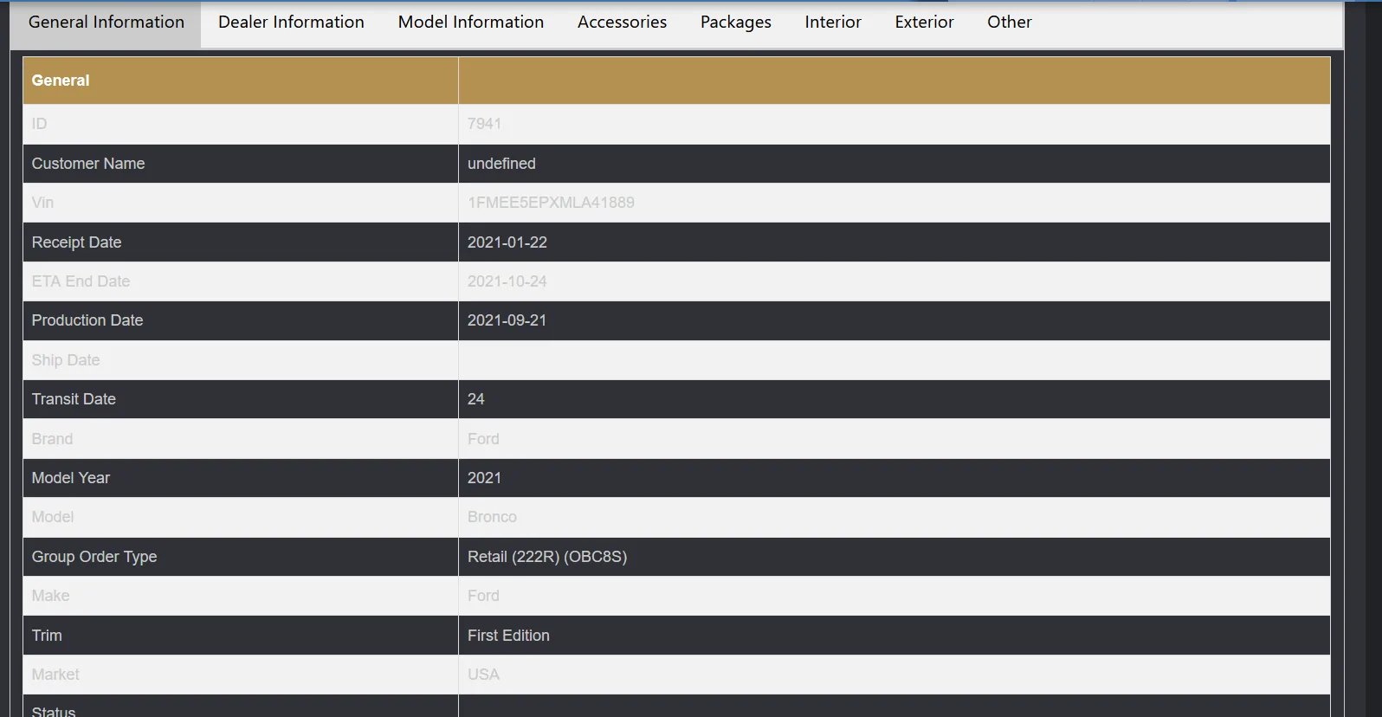This screenshot has width=1382, height=717.
Task: Select the Make value Ford
Action: pos(483,596)
